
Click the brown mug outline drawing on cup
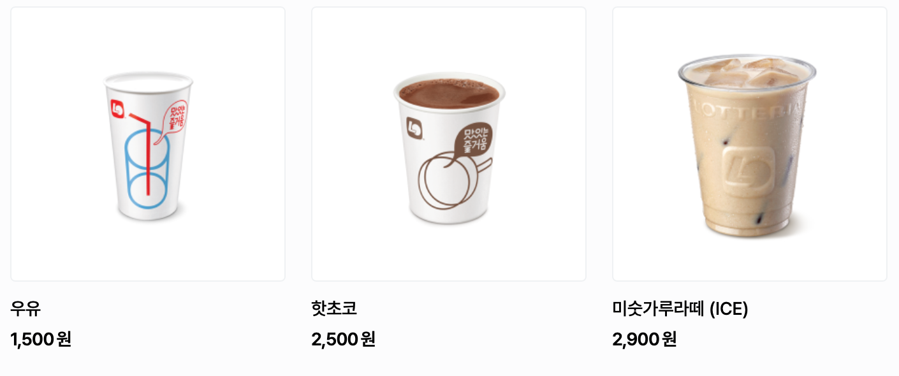pyautogui.click(x=451, y=181)
